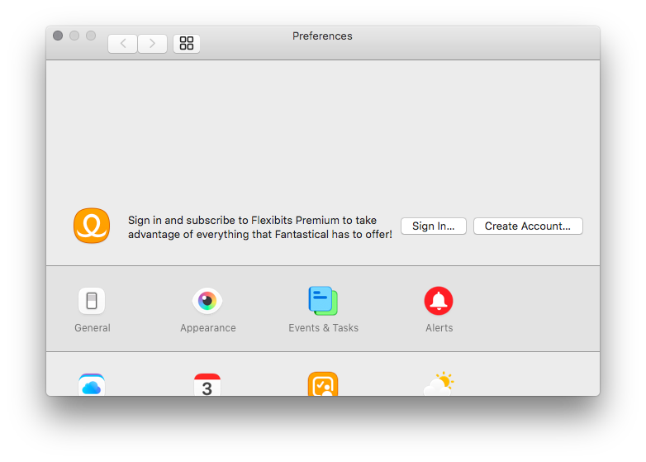Image resolution: width=646 pixels, height=462 pixels.
Task: Go back to previous preference pane
Action: 123,43
